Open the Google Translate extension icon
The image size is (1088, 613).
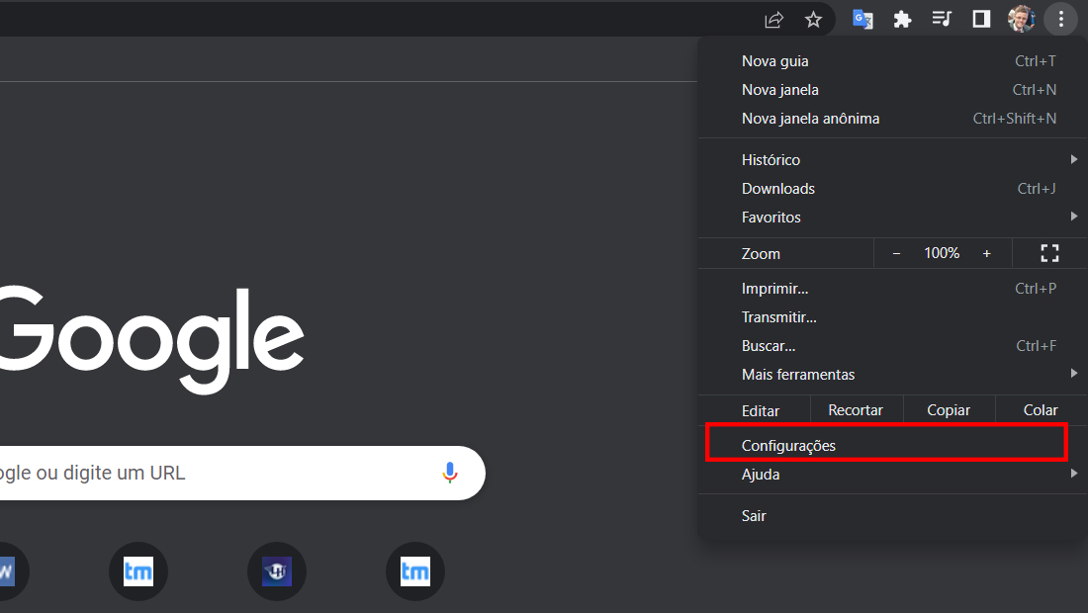[x=862, y=20]
